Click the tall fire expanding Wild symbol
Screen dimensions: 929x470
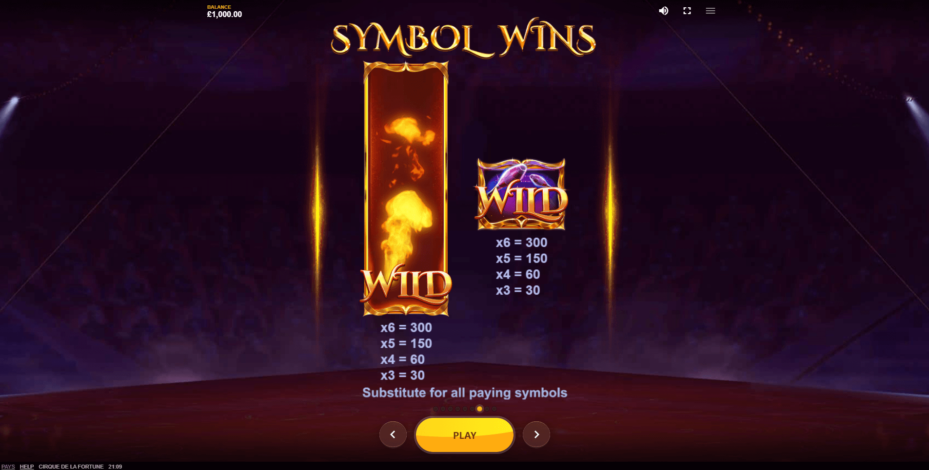pyautogui.click(x=406, y=189)
